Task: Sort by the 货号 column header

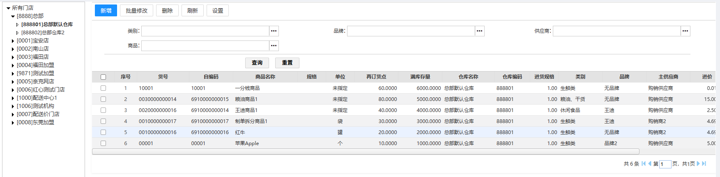Action: (x=163, y=77)
